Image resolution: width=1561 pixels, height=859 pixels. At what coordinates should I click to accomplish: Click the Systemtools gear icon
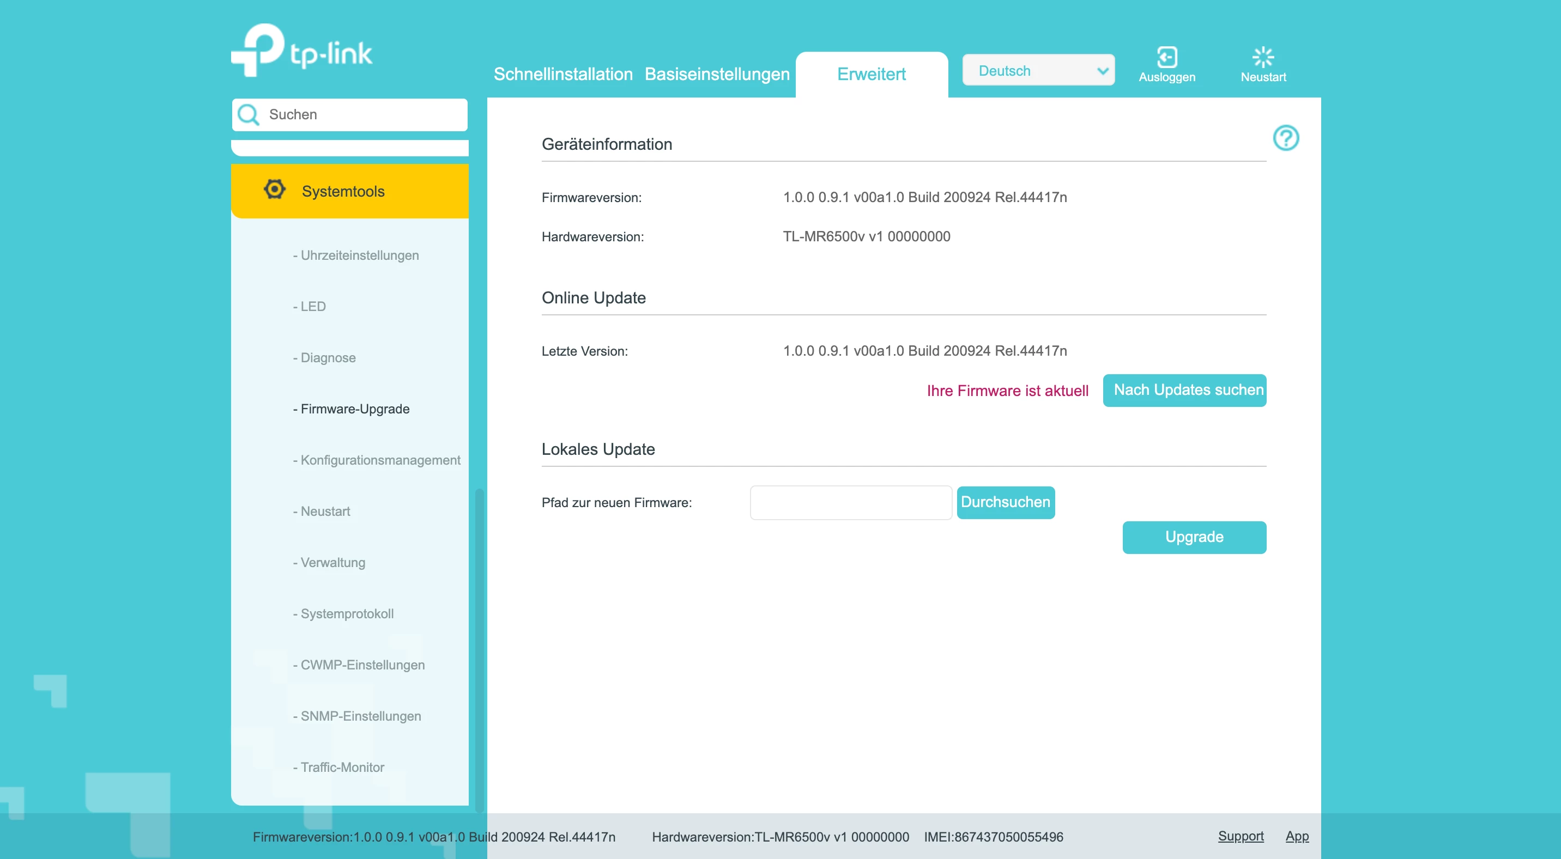275,190
